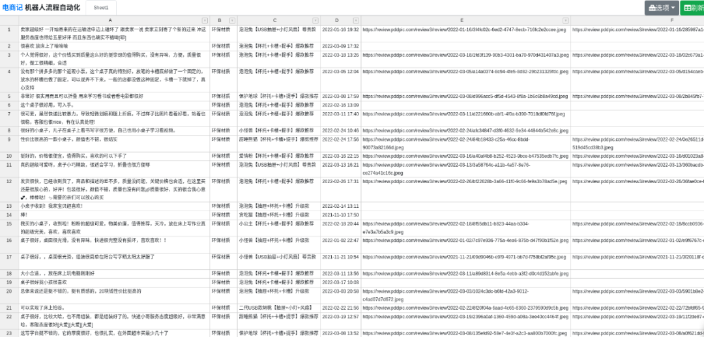Viewport: 704px width, 337px height.
Task: Select the cell with date 2022-03-08 17:59
Action: [340, 96]
